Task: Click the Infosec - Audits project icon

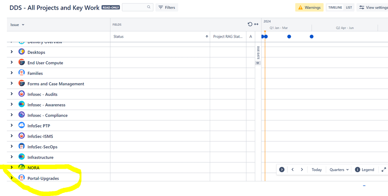Action: pyautogui.click(x=21, y=94)
